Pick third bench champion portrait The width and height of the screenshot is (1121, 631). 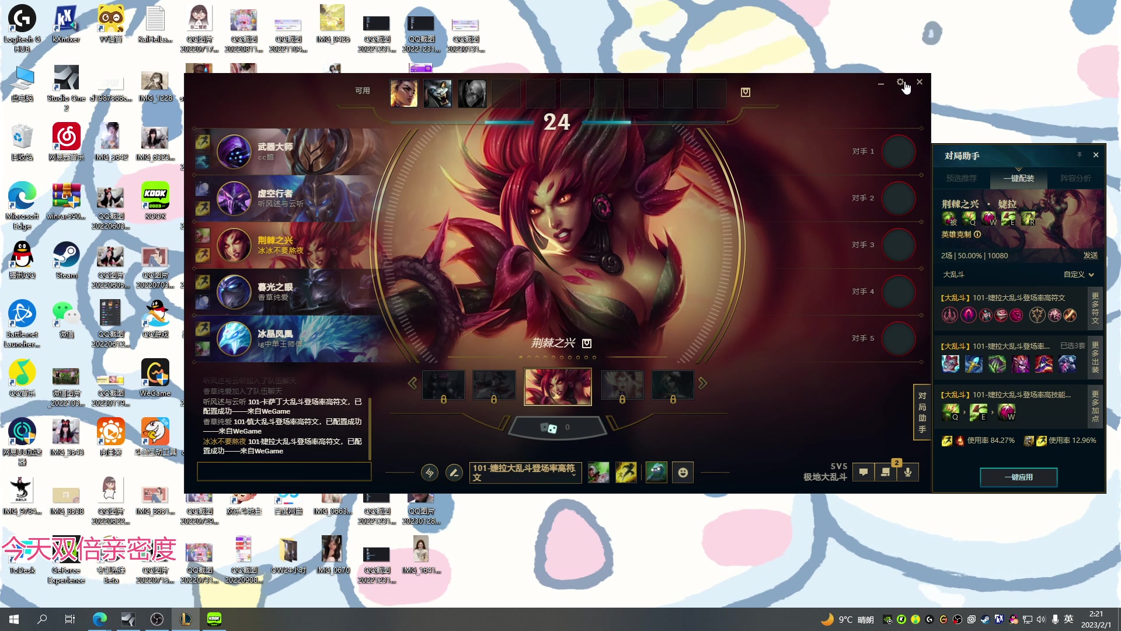tap(472, 93)
